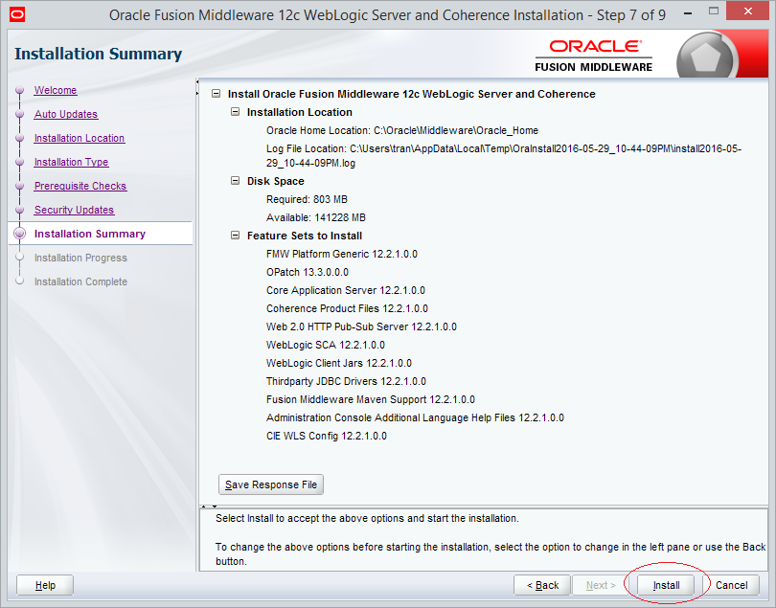
Task: Go to the Welcome step
Action: click(56, 90)
